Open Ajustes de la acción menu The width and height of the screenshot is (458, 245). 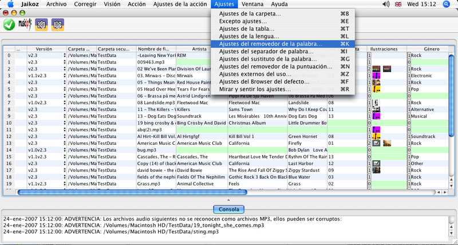[x=180, y=4]
